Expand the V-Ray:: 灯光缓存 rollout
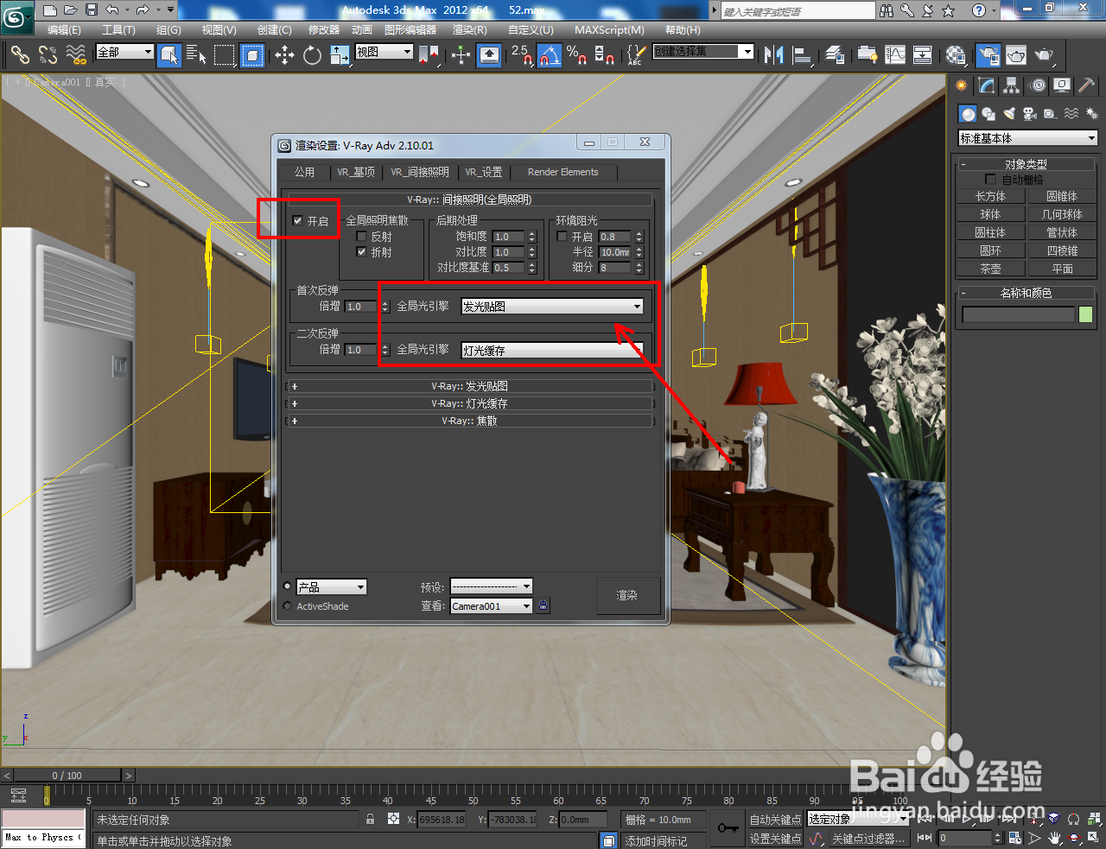This screenshot has height=849, width=1106. click(x=469, y=403)
